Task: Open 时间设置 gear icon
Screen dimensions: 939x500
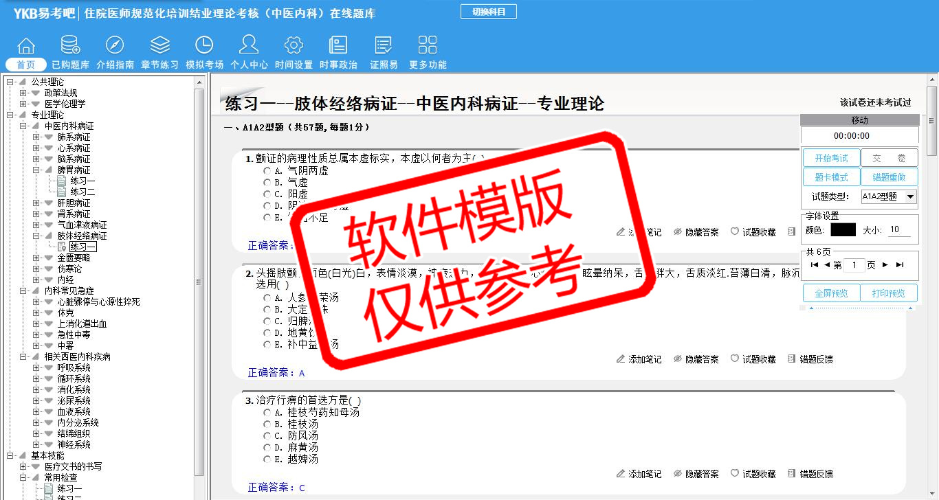Action: pos(294,45)
